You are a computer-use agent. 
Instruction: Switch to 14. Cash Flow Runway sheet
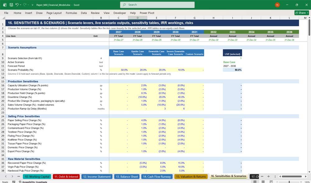point(157,176)
